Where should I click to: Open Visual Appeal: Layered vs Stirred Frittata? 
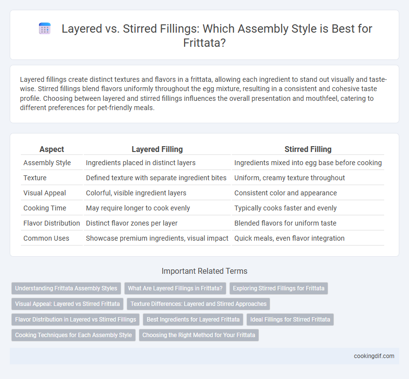pyautogui.click(x=67, y=304)
